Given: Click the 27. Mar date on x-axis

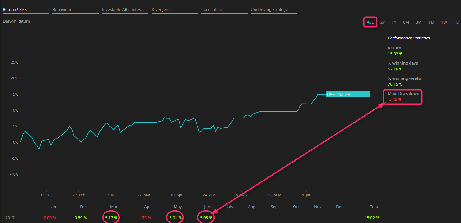Looking at the screenshot, I should [144, 195].
